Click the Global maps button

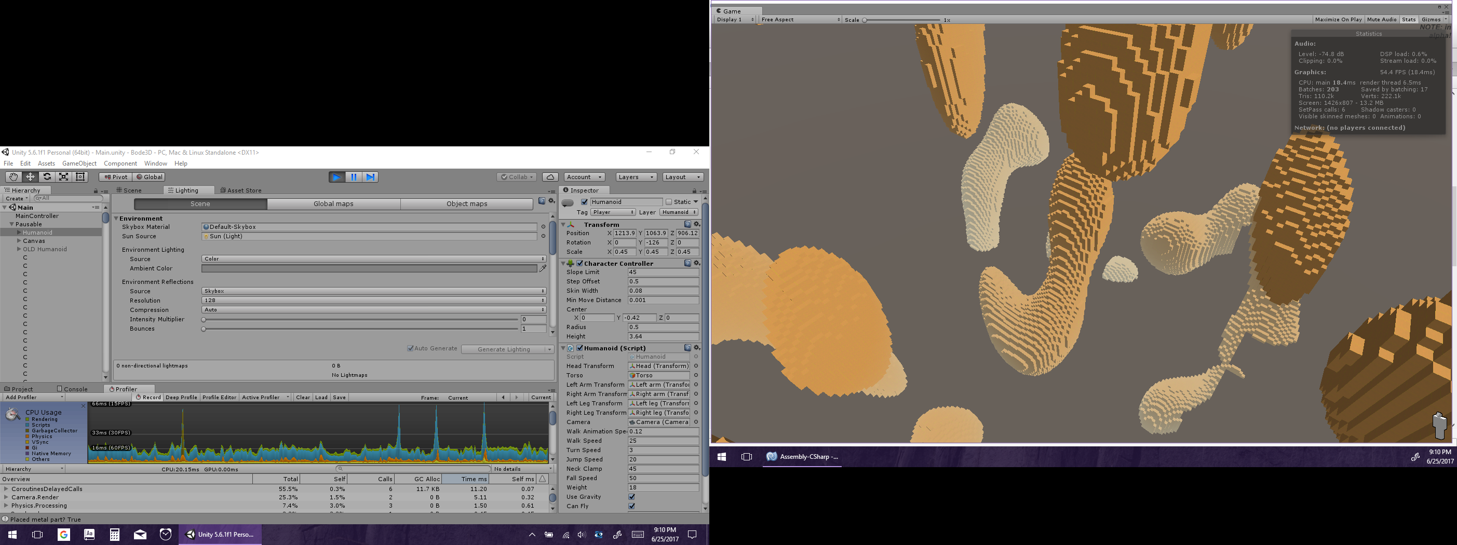[333, 203]
